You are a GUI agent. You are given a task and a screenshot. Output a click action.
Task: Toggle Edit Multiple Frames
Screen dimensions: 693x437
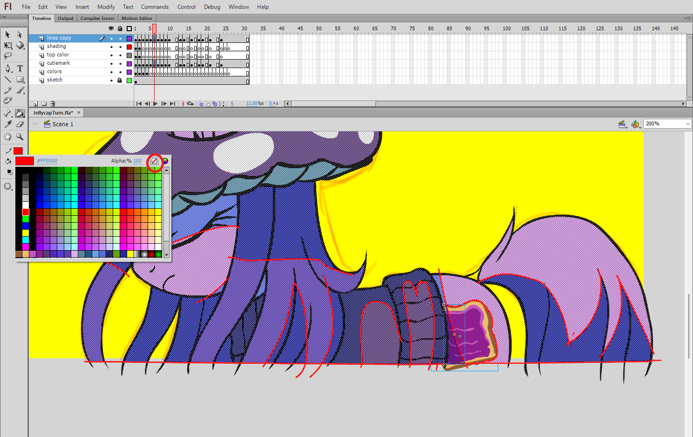[x=215, y=104]
